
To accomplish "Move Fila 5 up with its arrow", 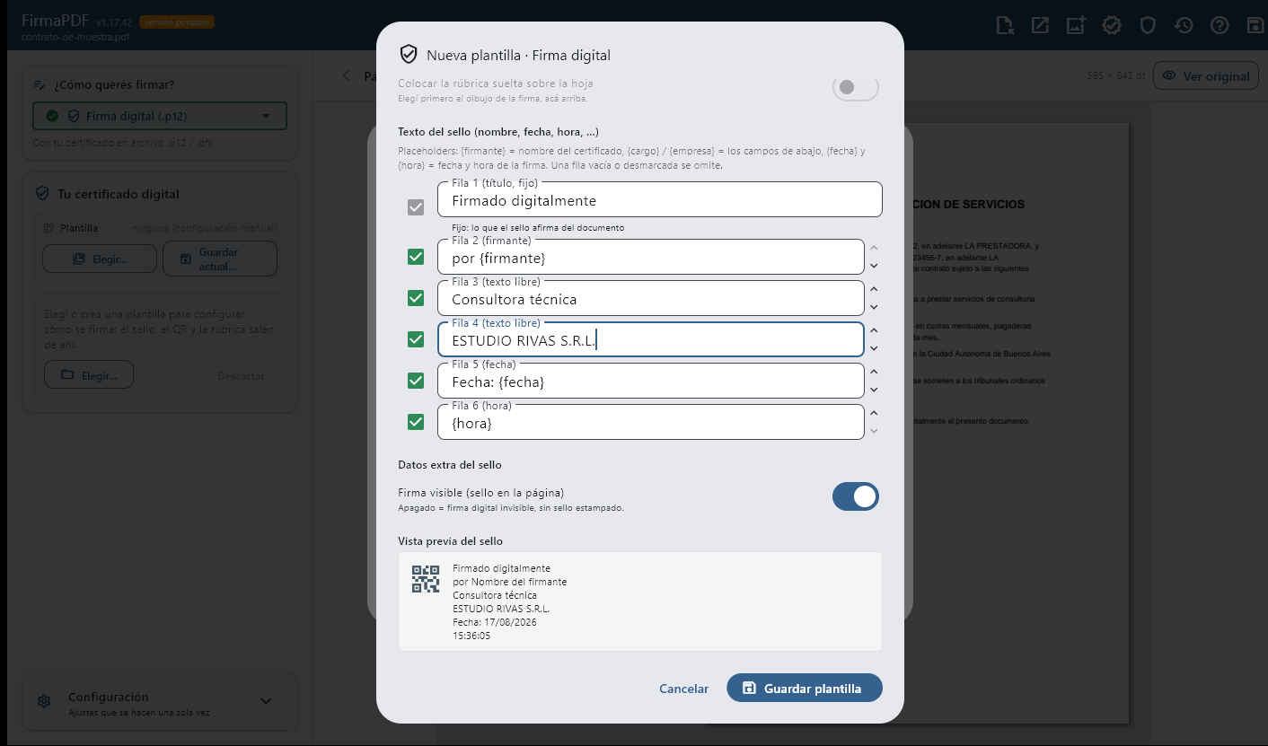I will coord(874,372).
